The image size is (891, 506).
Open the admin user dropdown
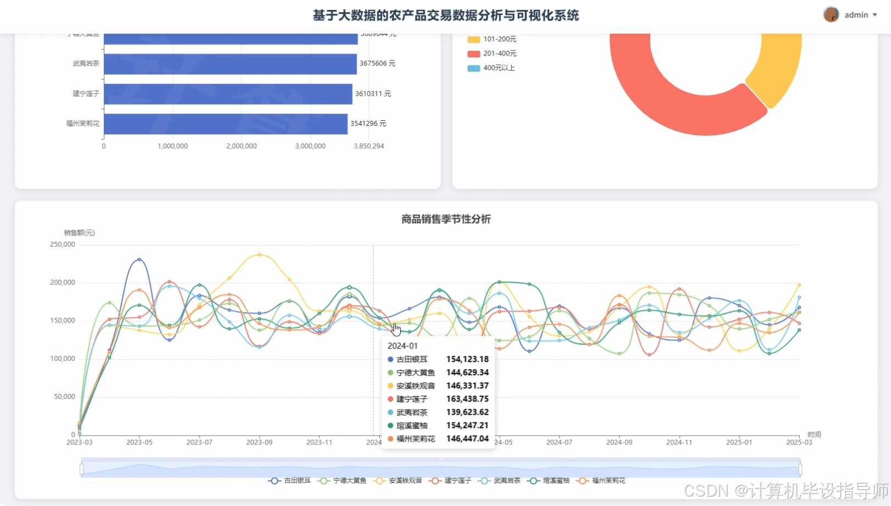click(861, 15)
